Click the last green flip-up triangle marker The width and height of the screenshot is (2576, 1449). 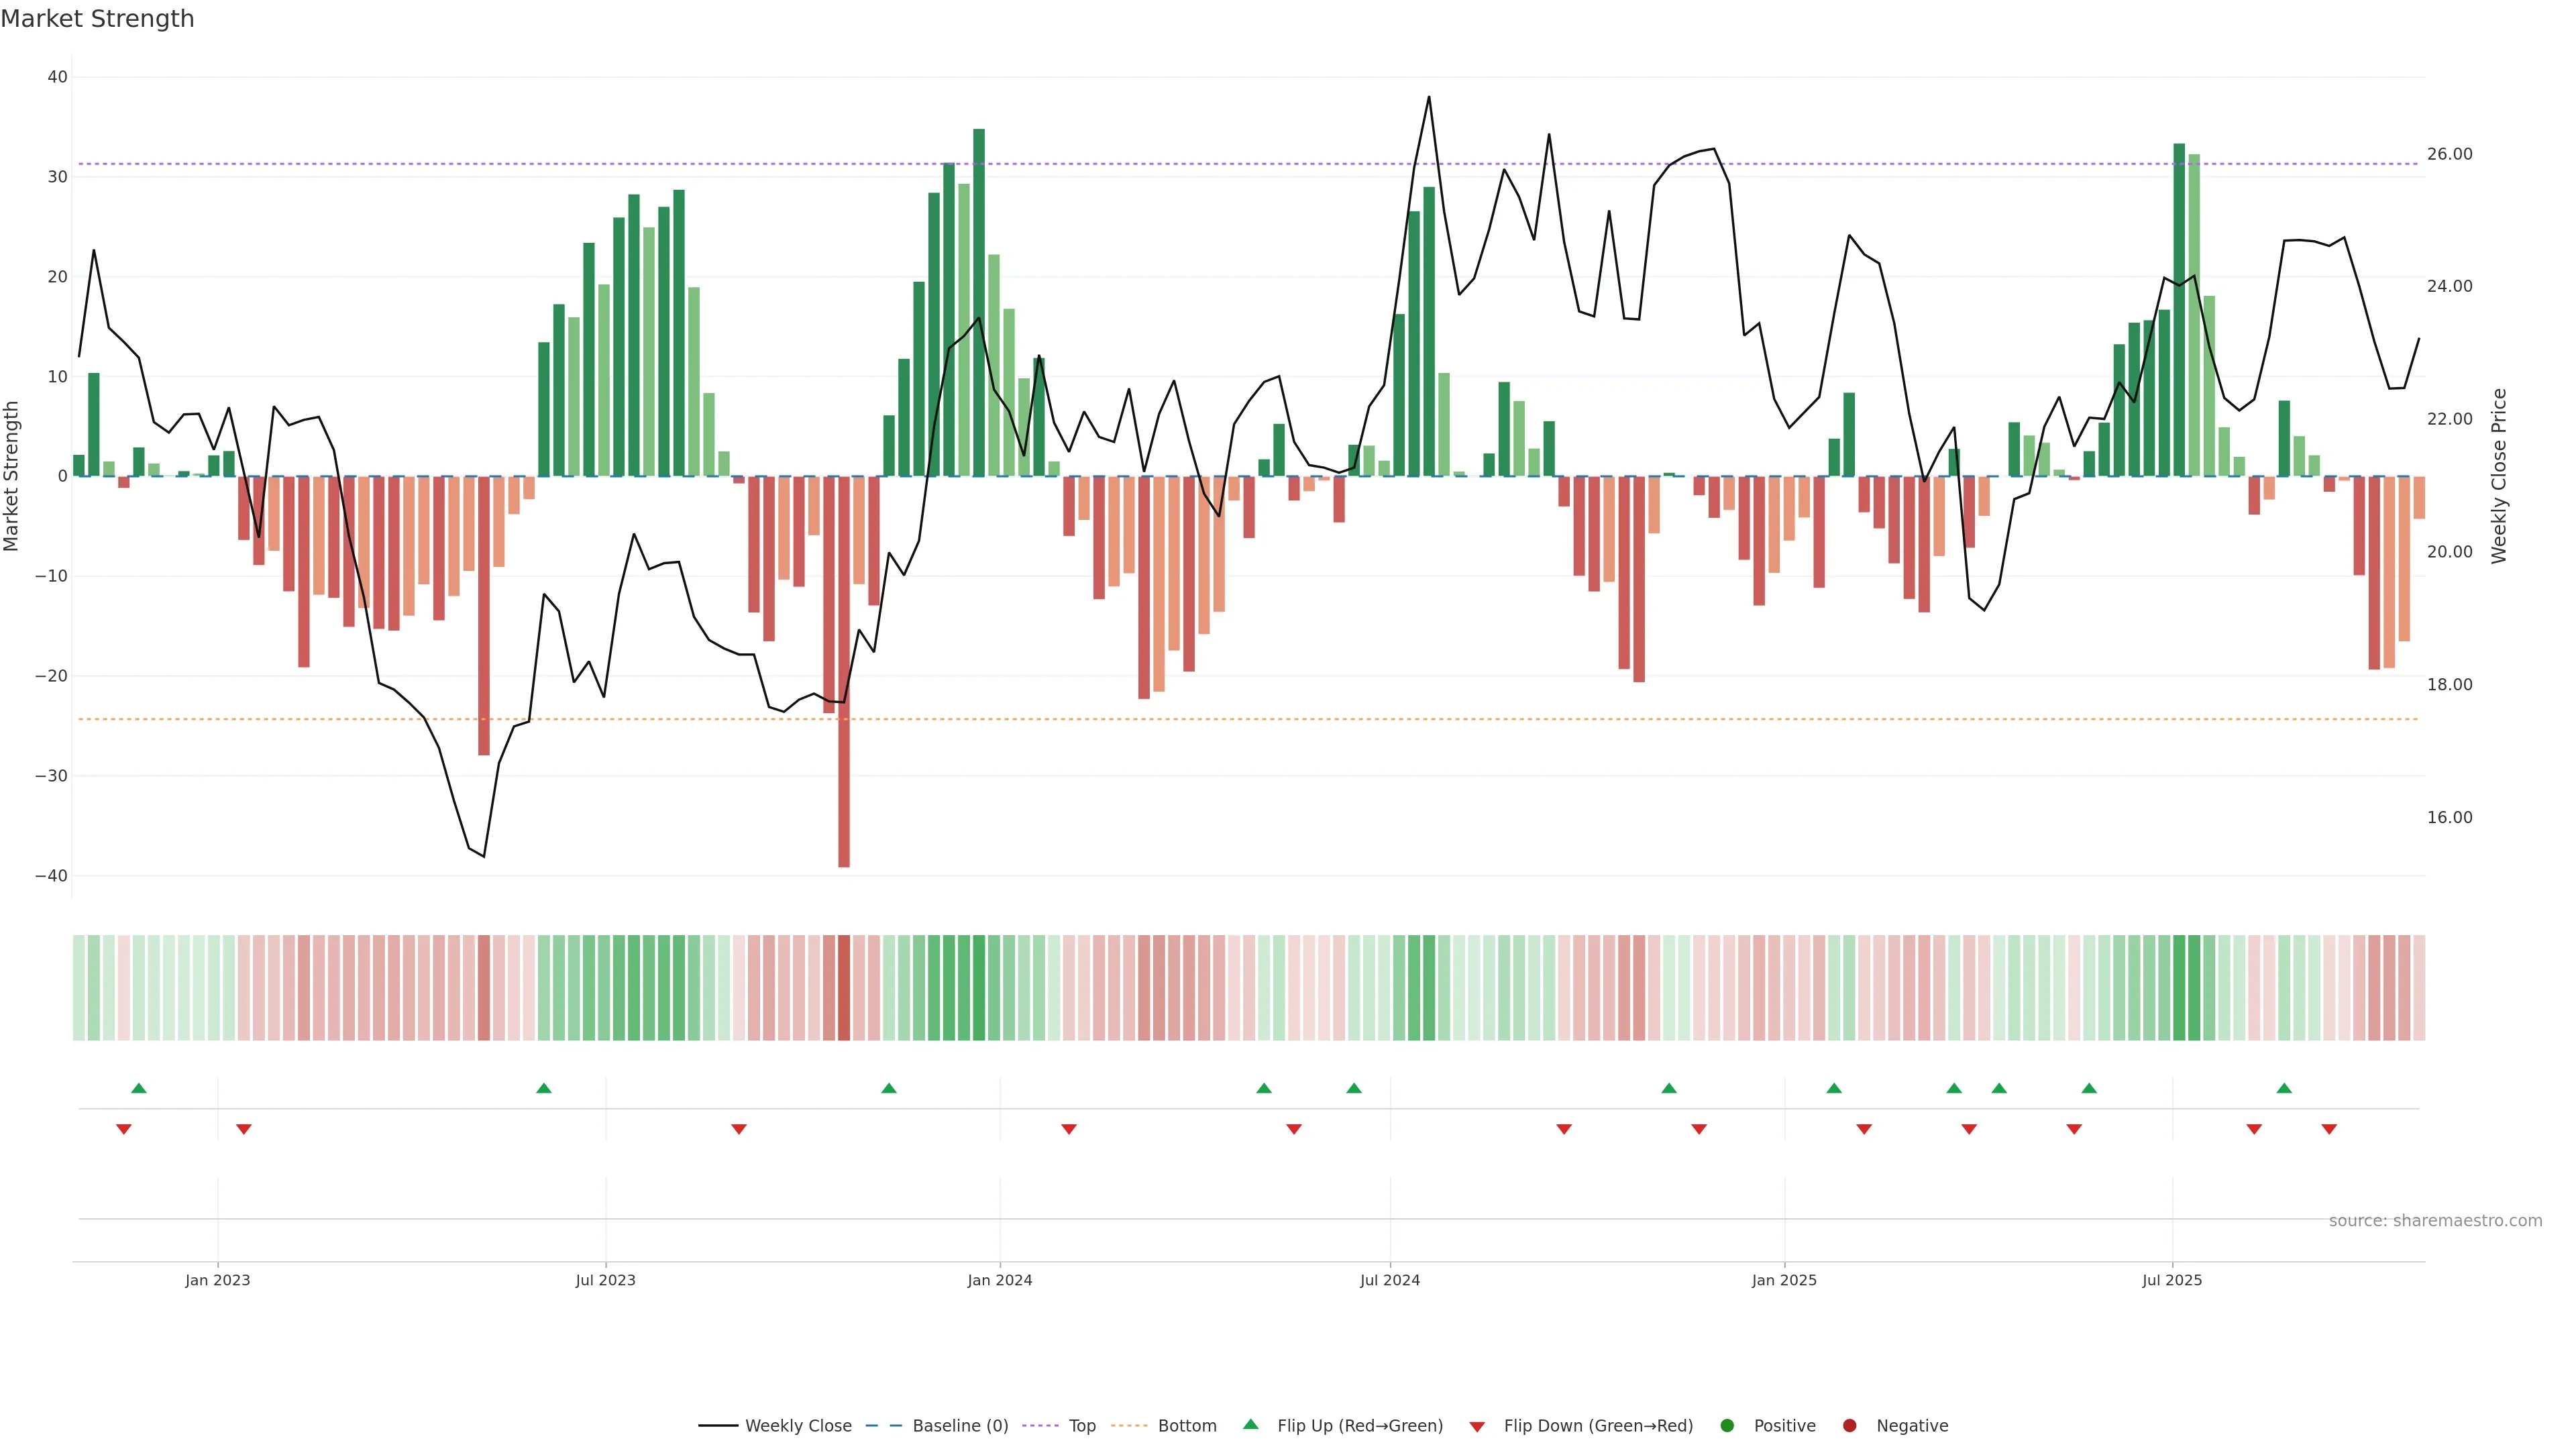tap(2284, 1088)
